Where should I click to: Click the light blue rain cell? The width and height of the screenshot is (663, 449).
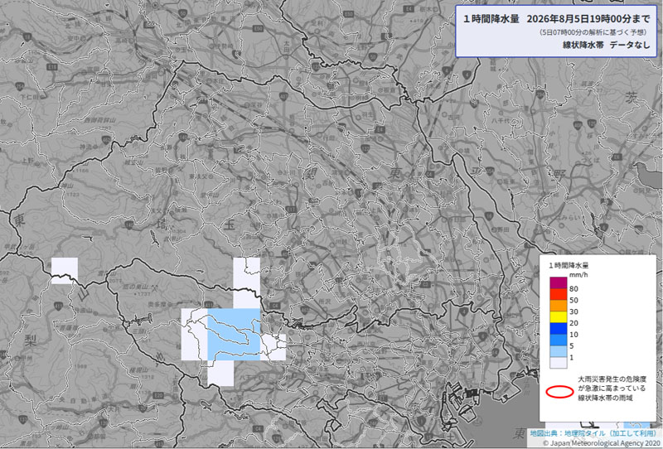coord(234,334)
